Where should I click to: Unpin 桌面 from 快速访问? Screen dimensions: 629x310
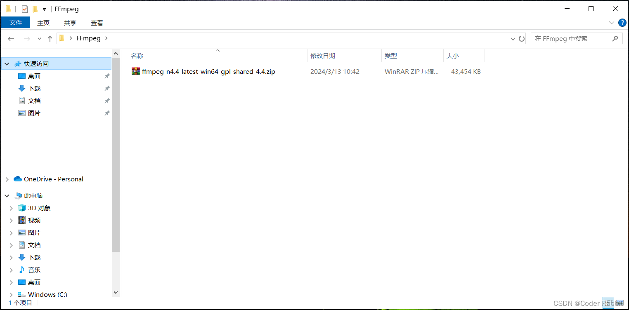[106, 76]
